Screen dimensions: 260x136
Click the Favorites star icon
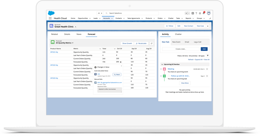tap(186, 13)
